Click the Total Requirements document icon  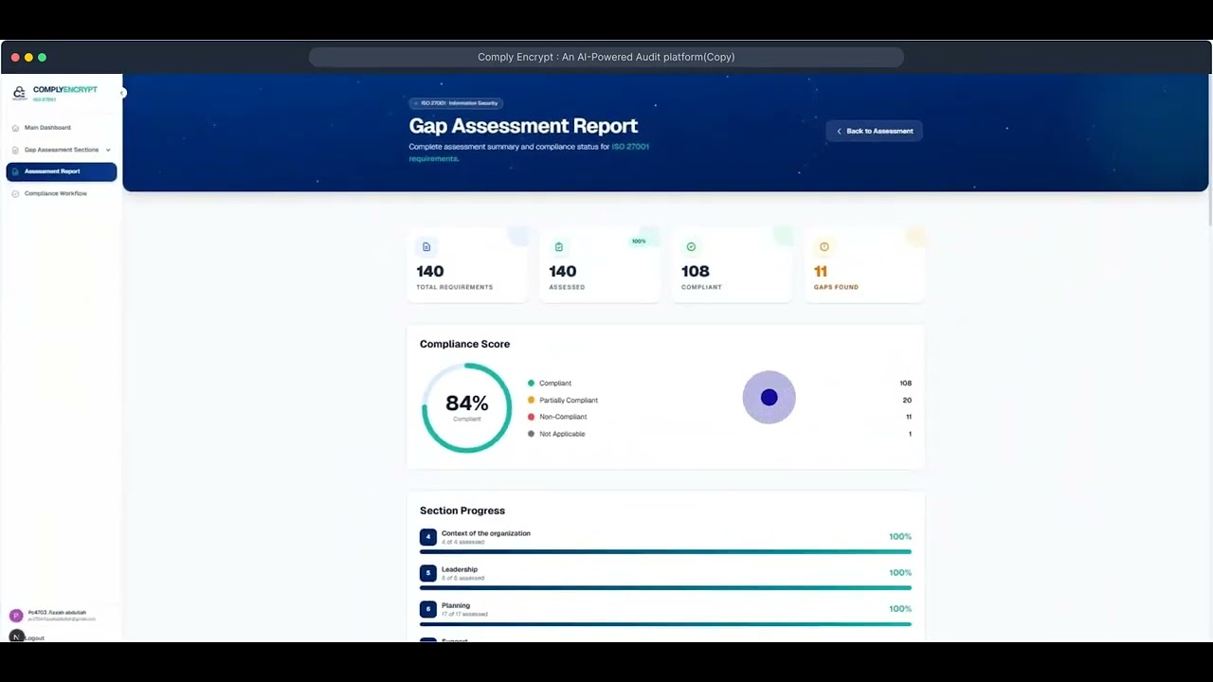coord(426,247)
